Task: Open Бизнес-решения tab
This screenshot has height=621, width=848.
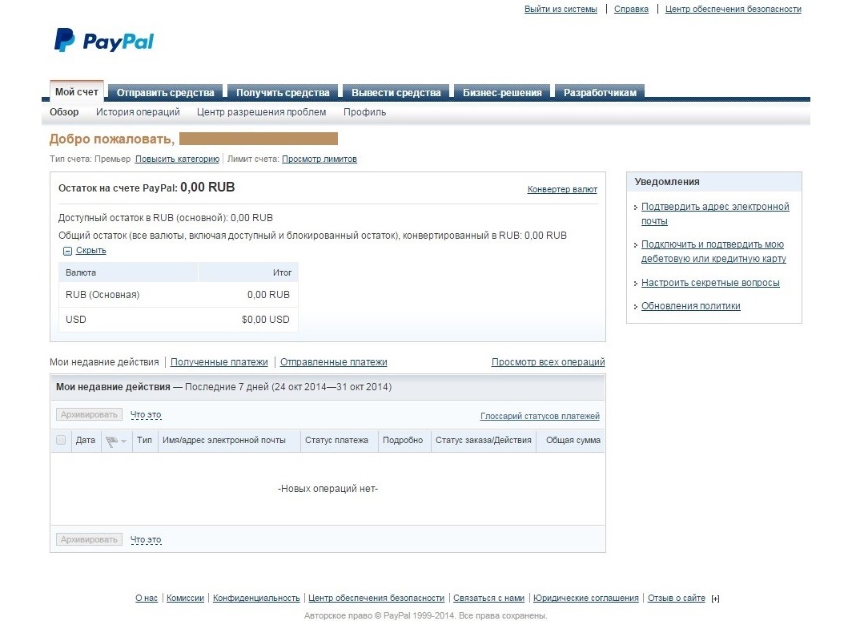Action: (502, 93)
